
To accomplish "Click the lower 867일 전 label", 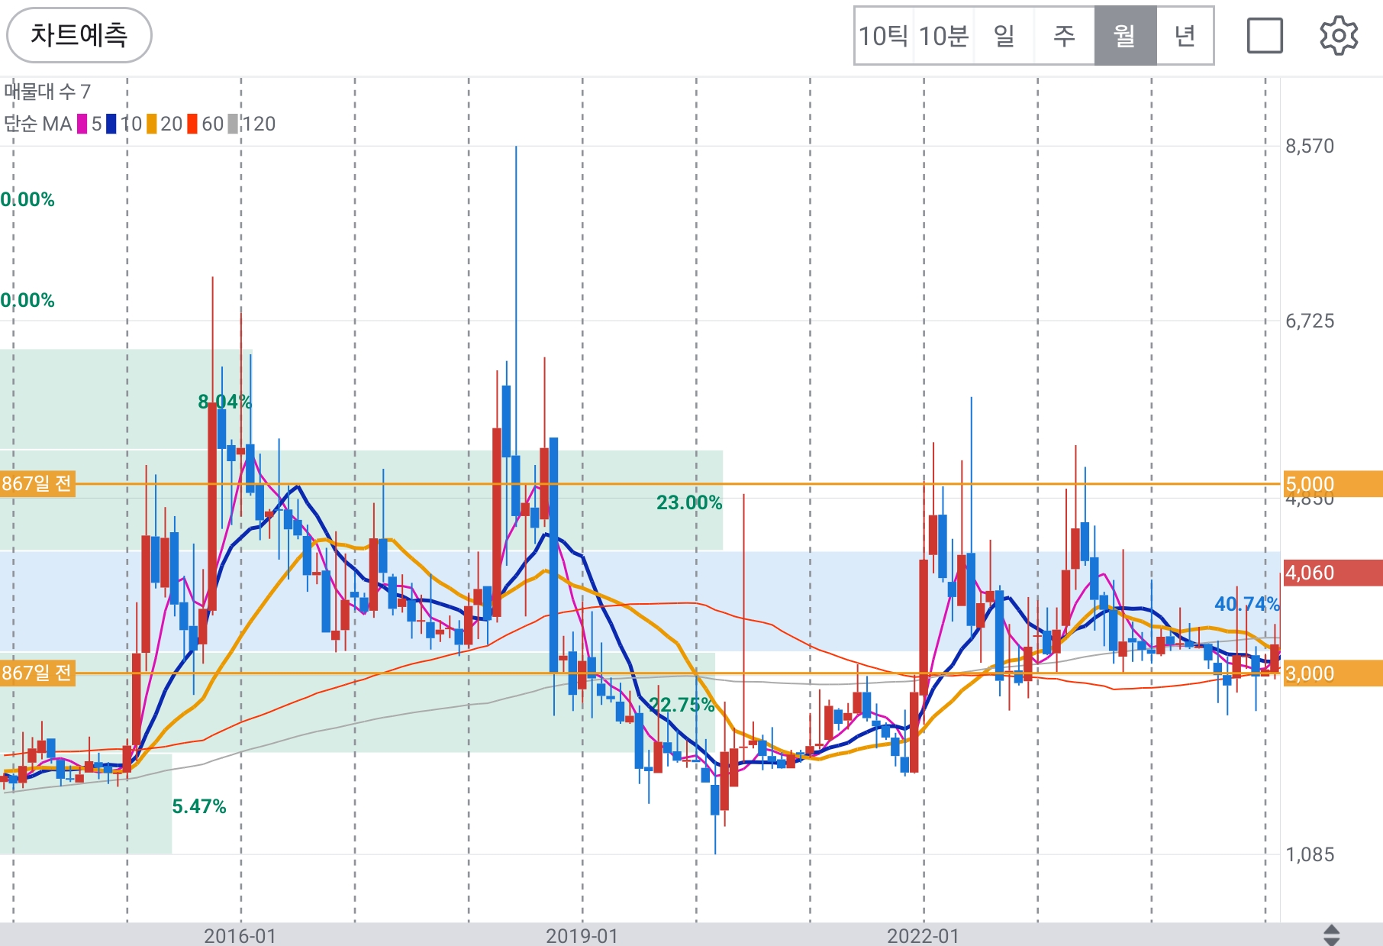I will tap(37, 673).
